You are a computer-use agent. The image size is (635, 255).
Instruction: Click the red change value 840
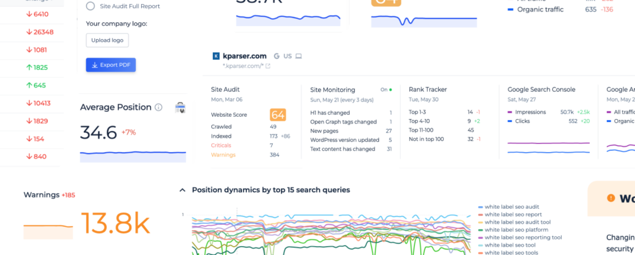tap(37, 156)
